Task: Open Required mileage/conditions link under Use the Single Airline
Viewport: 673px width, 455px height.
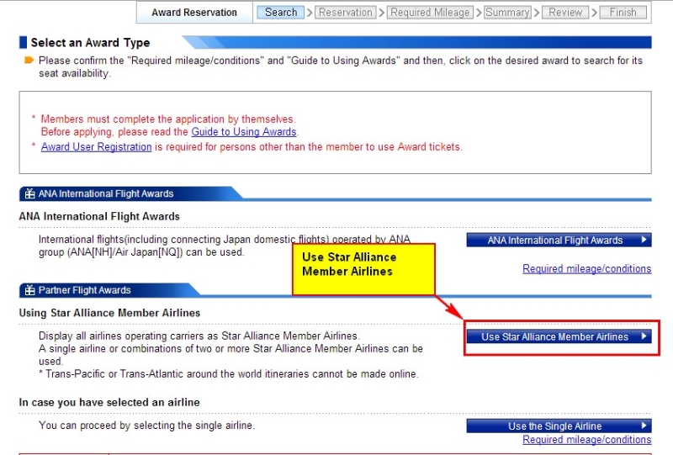Action: pos(586,440)
